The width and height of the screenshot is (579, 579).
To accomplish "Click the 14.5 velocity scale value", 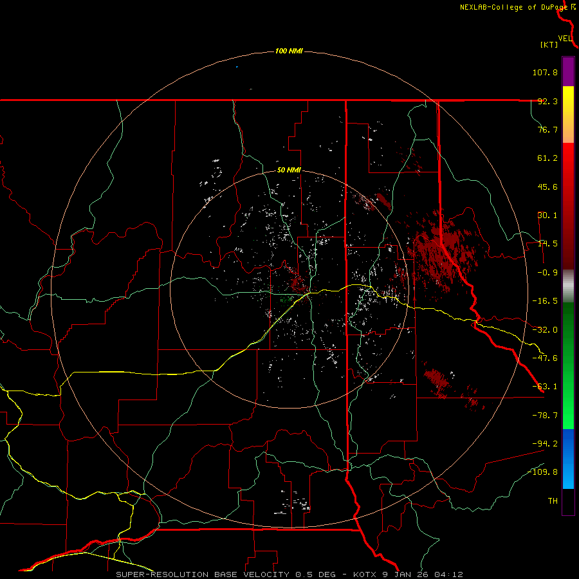I will (x=547, y=244).
